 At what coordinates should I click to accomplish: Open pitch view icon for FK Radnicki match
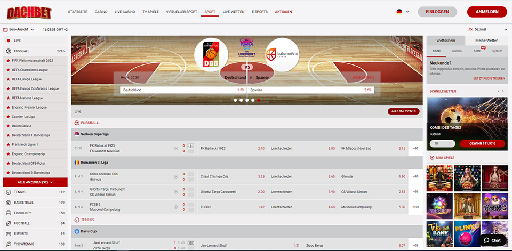[x=191, y=145]
